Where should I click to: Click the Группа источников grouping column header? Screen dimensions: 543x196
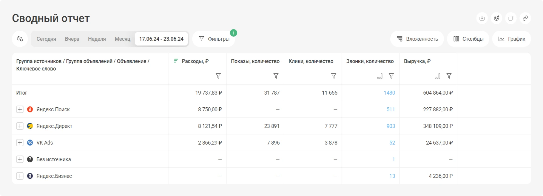pyautogui.click(x=83, y=65)
